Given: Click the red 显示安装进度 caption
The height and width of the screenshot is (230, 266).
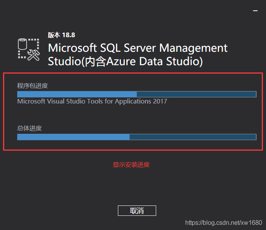Looking at the screenshot, I should click(131, 165).
